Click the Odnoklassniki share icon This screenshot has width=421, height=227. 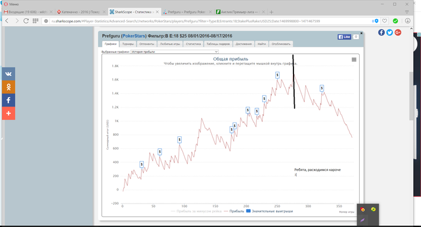click(8, 87)
